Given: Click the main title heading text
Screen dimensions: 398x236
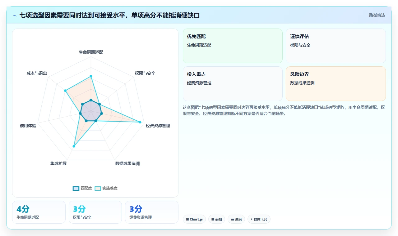Looking at the screenshot, I should 109,15.
